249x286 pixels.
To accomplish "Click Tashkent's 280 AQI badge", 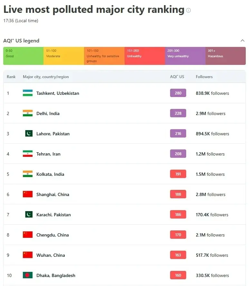I will [178, 93].
